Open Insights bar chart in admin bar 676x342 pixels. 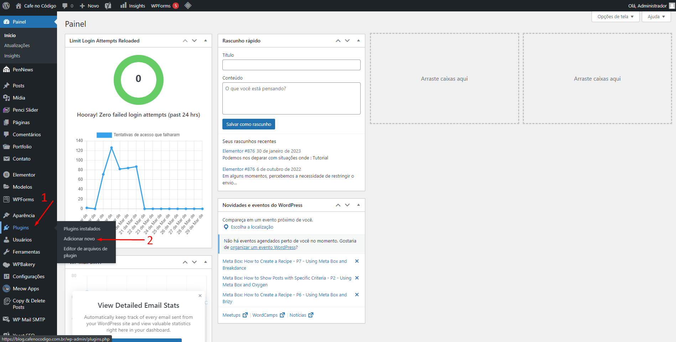point(123,5)
